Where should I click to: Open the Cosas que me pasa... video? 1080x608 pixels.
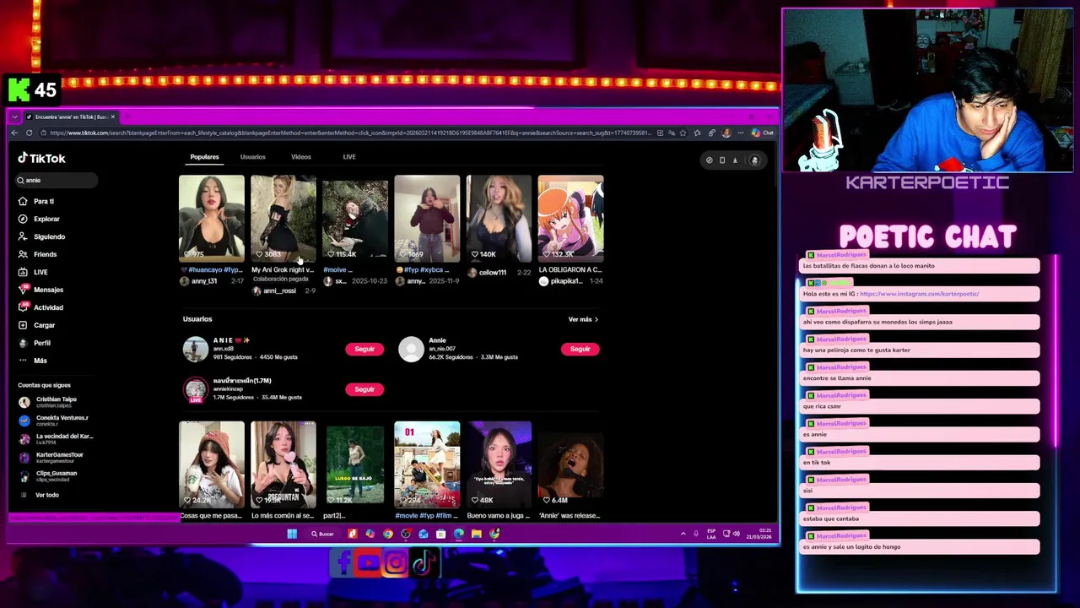212,464
